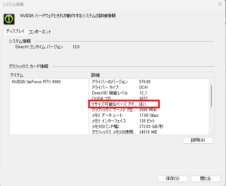This screenshot has width=226, height=186.
Task: Select the メモリ データ レート row
Action: (149, 115)
